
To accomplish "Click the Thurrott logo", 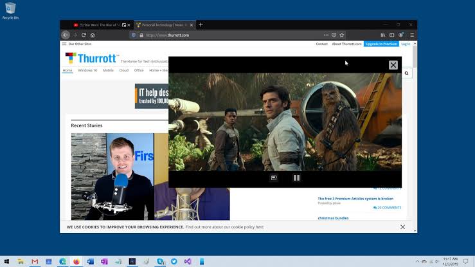I will [91, 58].
